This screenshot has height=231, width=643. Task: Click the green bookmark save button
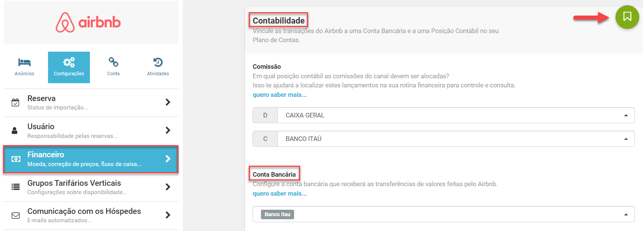point(627,17)
